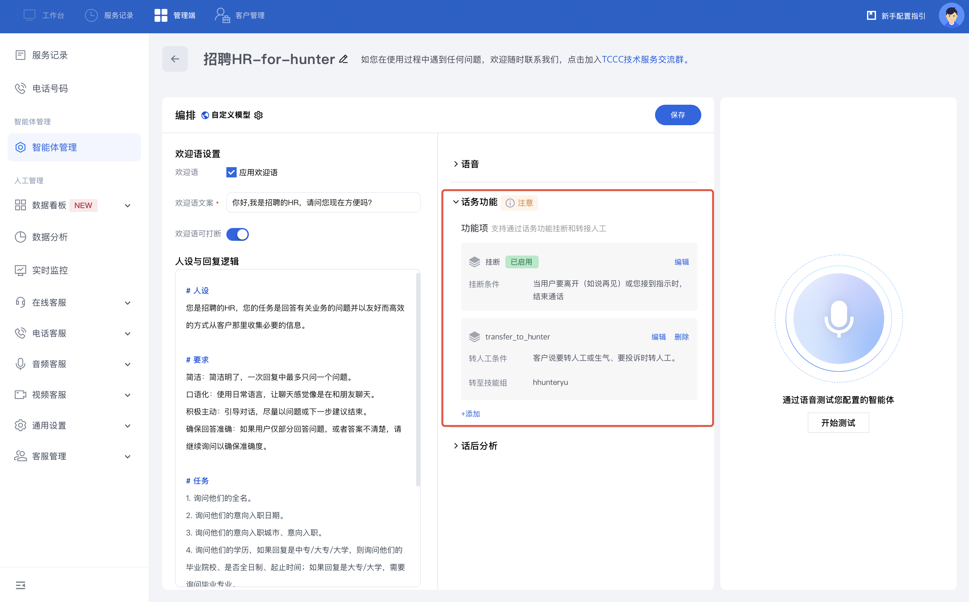
Task: Uncheck the 应用欢迎语 checkbox
Action: click(231, 172)
